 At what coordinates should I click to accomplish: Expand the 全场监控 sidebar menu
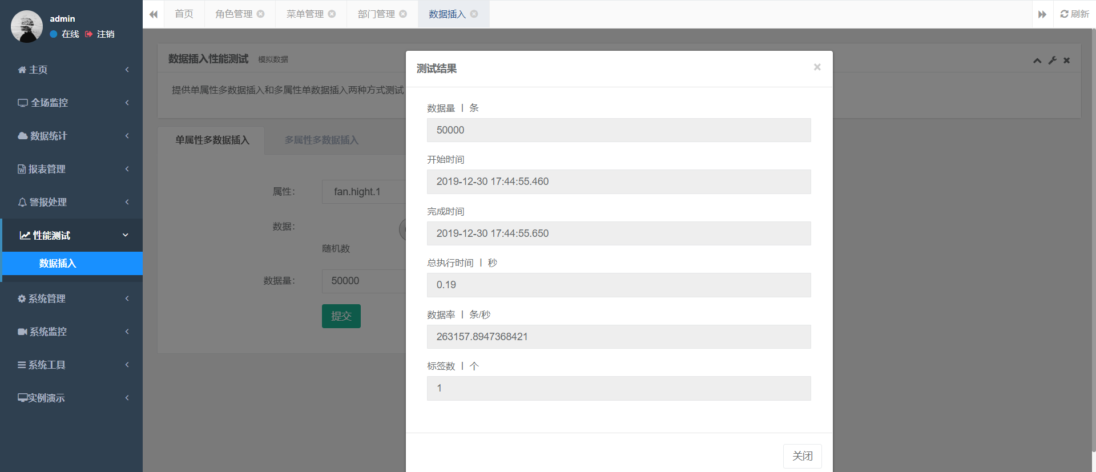pos(71,103)
